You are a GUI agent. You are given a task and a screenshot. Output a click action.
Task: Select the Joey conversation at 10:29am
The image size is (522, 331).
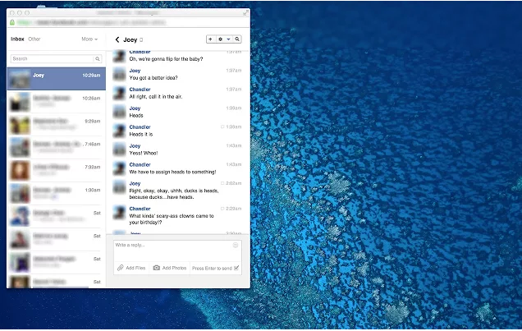pos(56,79)
